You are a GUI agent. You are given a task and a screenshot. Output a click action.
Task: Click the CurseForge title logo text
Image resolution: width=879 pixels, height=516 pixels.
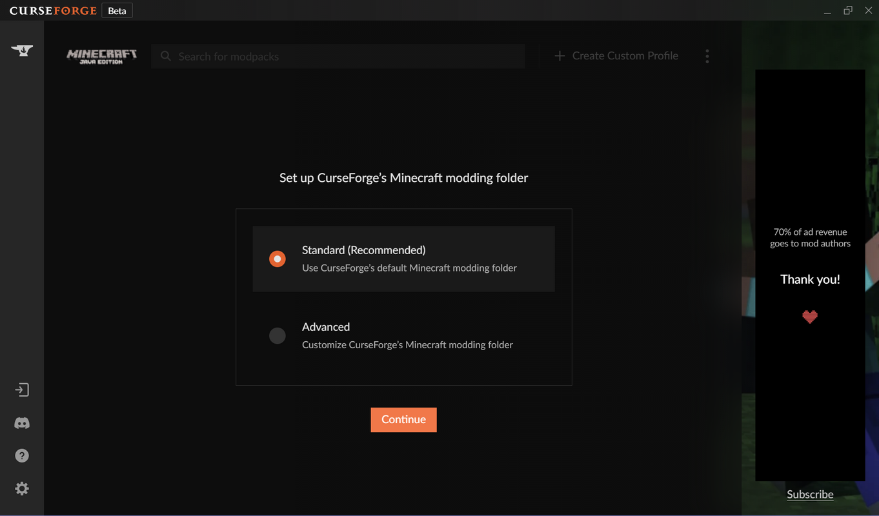53,11
